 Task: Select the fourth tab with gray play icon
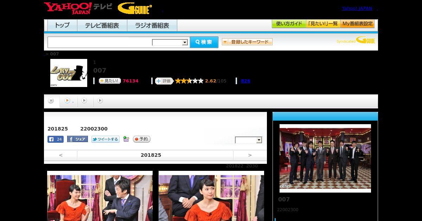(x=101, y=101)
